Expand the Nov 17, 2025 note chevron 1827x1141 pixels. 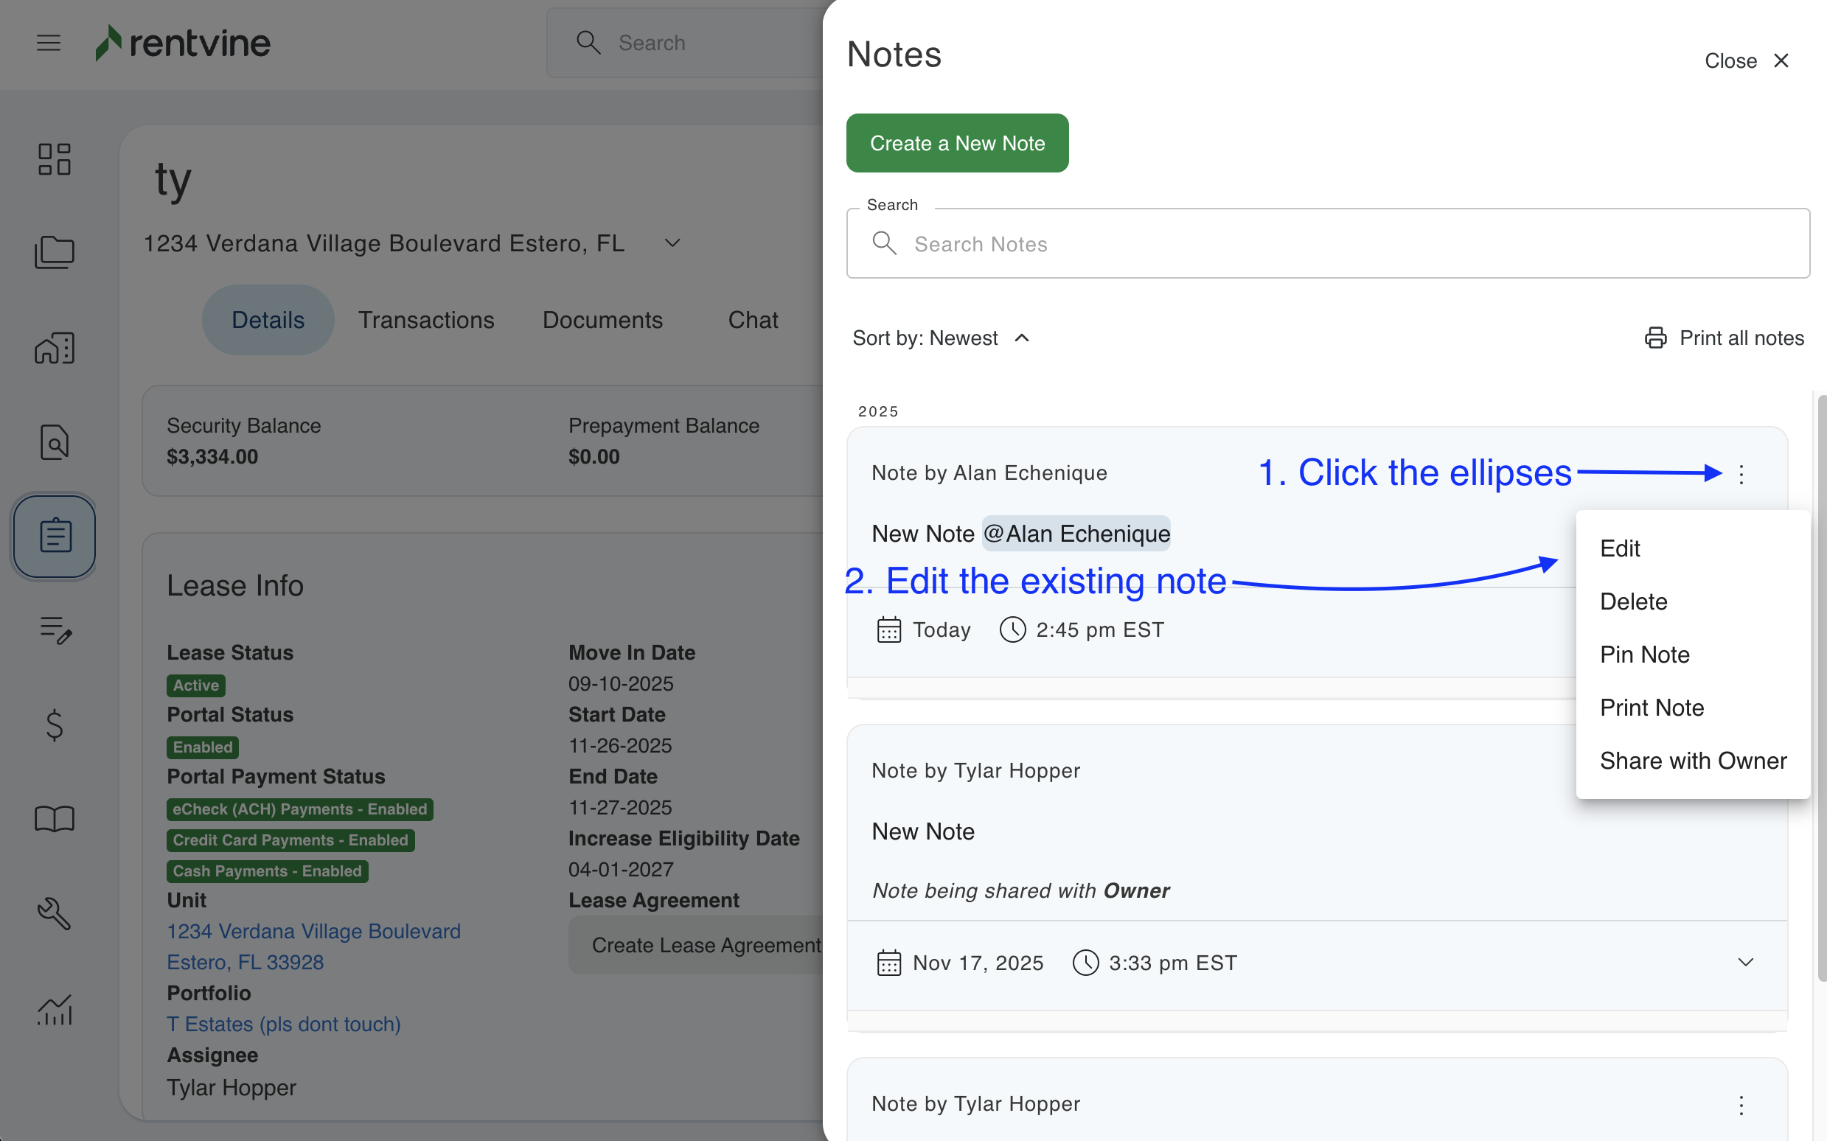pyautogui.click(x=1744, y=962)
